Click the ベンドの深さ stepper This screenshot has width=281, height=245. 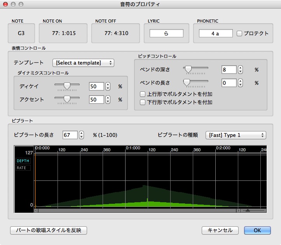240,70
